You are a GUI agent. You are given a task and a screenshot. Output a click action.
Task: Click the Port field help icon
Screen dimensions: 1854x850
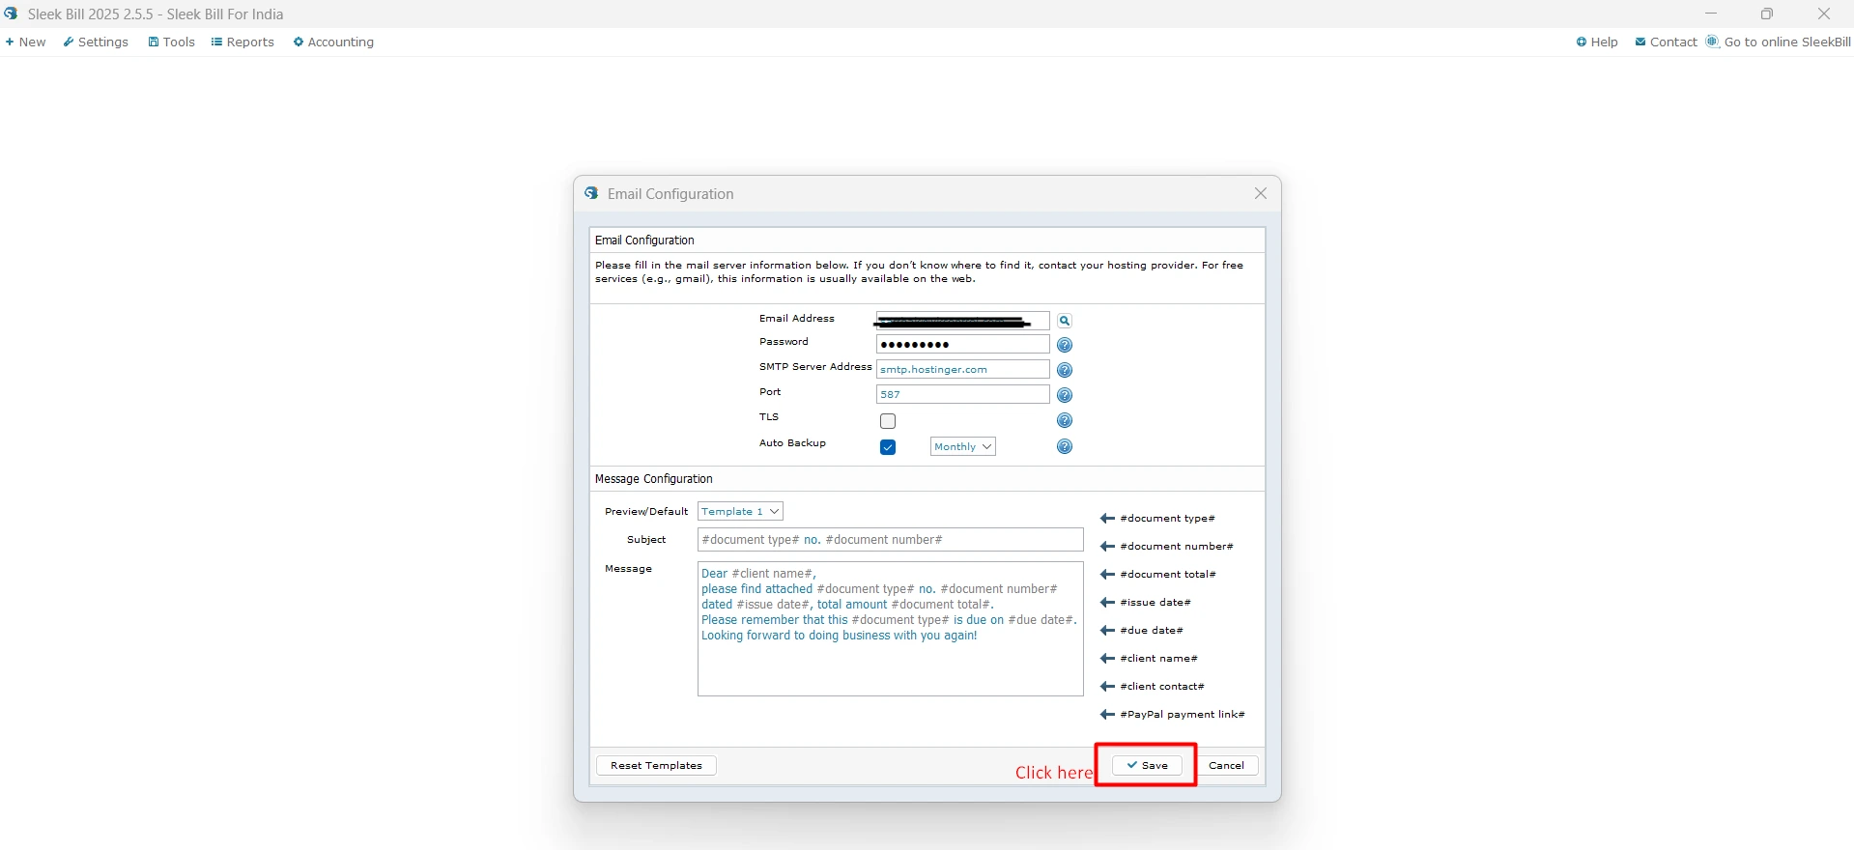pos(1064,395)
